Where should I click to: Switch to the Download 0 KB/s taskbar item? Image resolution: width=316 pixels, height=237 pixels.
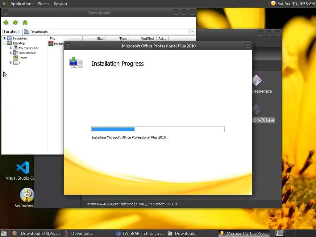pos(36,233)
